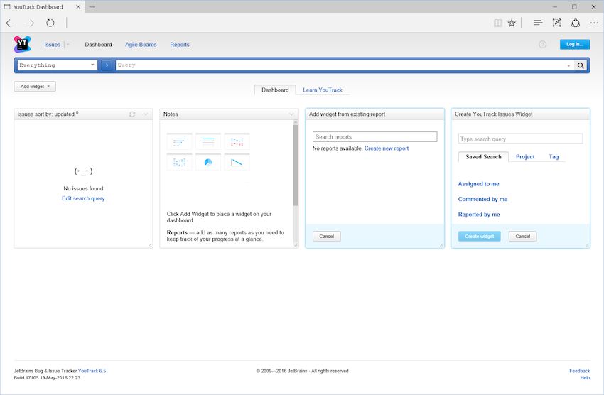This screenshot has width=604, height=395.
Task: Select the Assigned to me saved search
Action: (478, 184)
